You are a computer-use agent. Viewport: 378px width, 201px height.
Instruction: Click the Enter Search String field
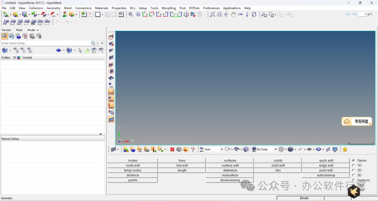click(46, 43)
